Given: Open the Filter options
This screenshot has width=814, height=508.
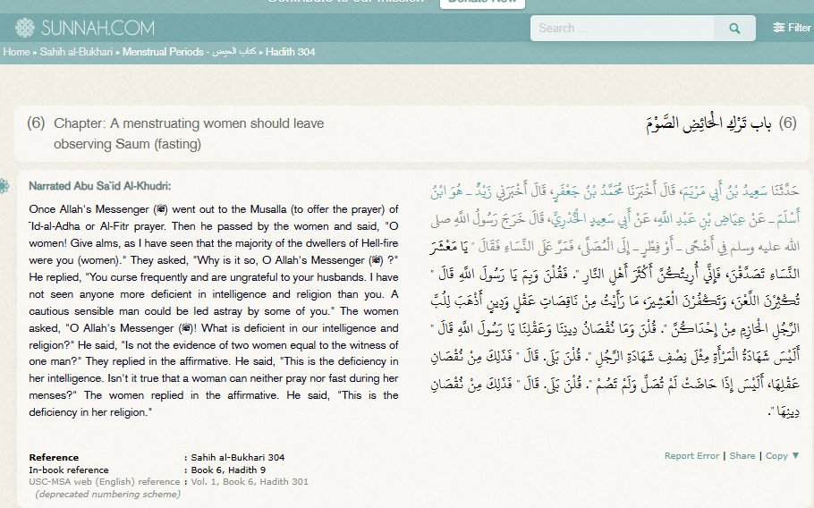Looking at the screenshot, I should point(792,28).
